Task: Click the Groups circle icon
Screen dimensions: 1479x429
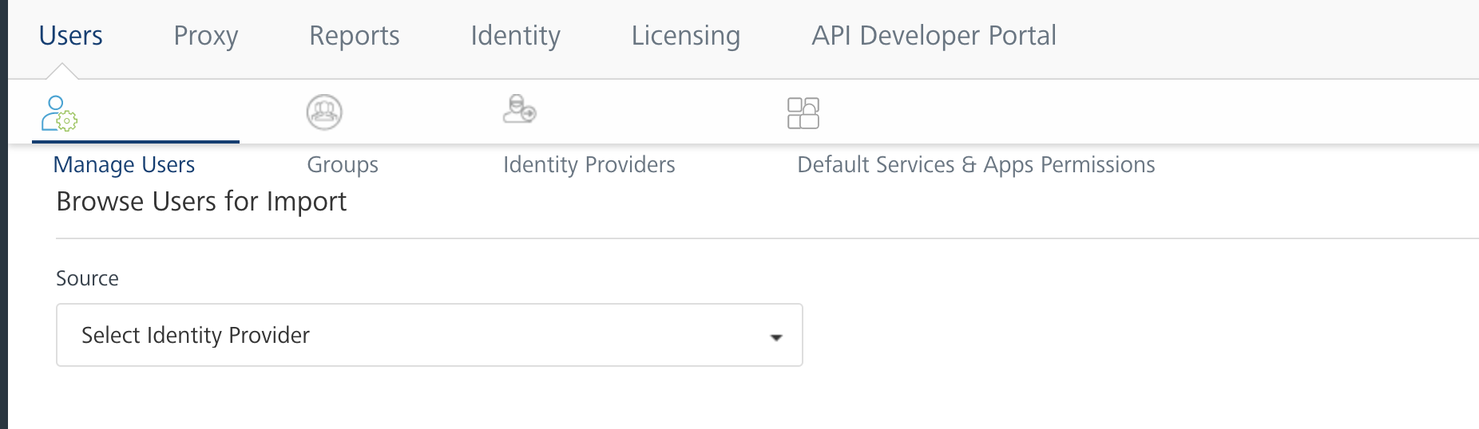Action: (324, 112)
